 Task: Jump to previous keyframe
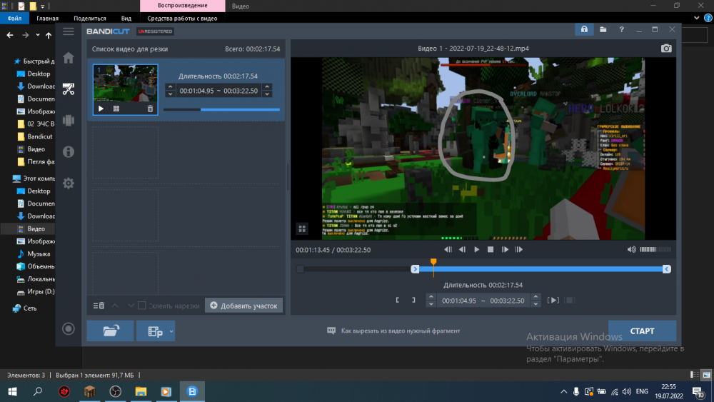pos(448,249)
